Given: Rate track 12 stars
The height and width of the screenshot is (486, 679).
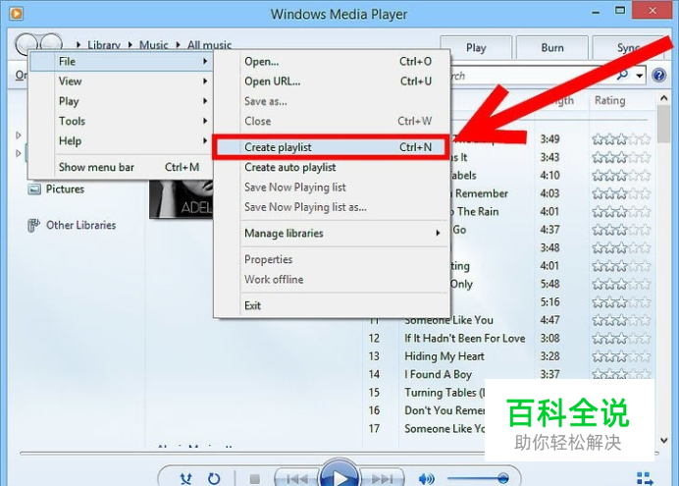Looking at the screenshot, I should tap(621, 339).
